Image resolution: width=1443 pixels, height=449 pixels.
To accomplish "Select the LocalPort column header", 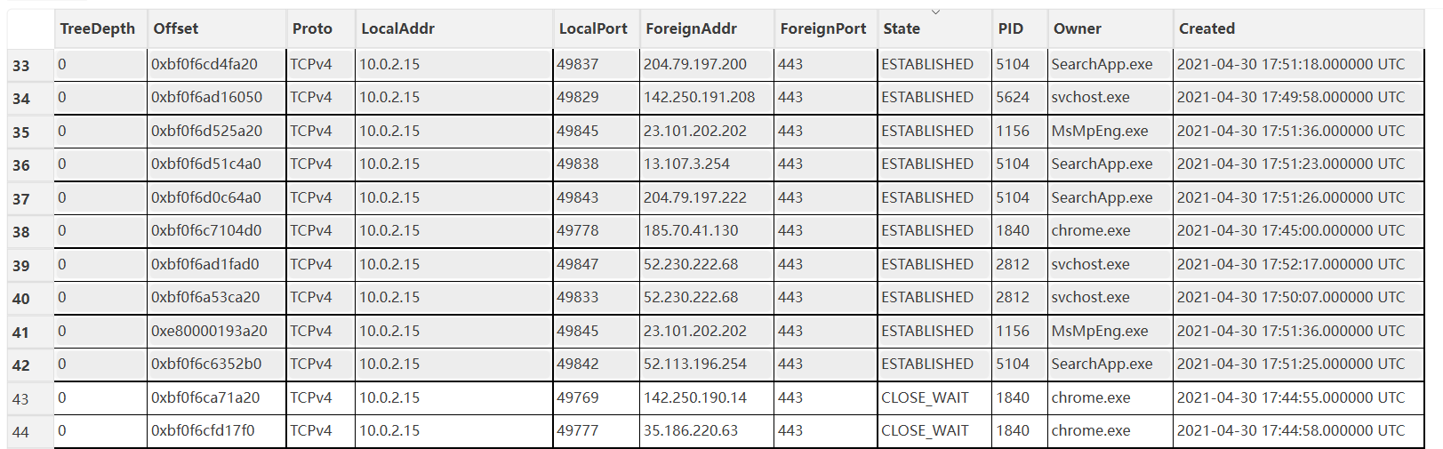I will 593,28.
